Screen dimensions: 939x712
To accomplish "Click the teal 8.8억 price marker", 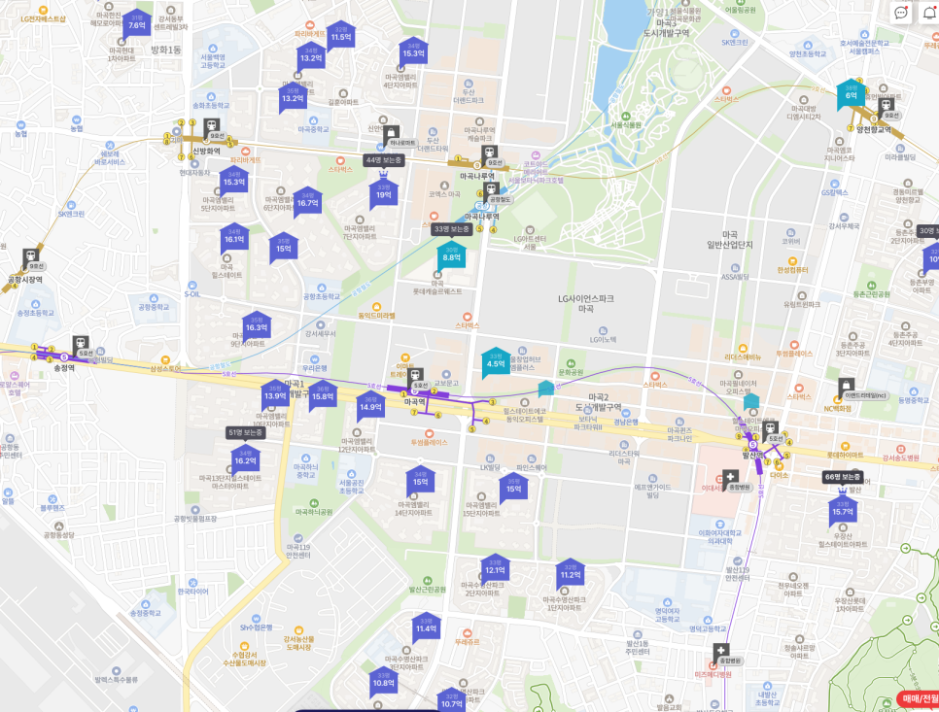I will click(x=452, y=254).
